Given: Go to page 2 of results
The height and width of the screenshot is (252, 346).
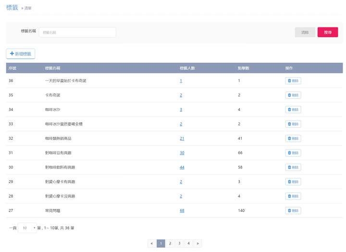Looking at the screenshot, I should click(170, 243).
